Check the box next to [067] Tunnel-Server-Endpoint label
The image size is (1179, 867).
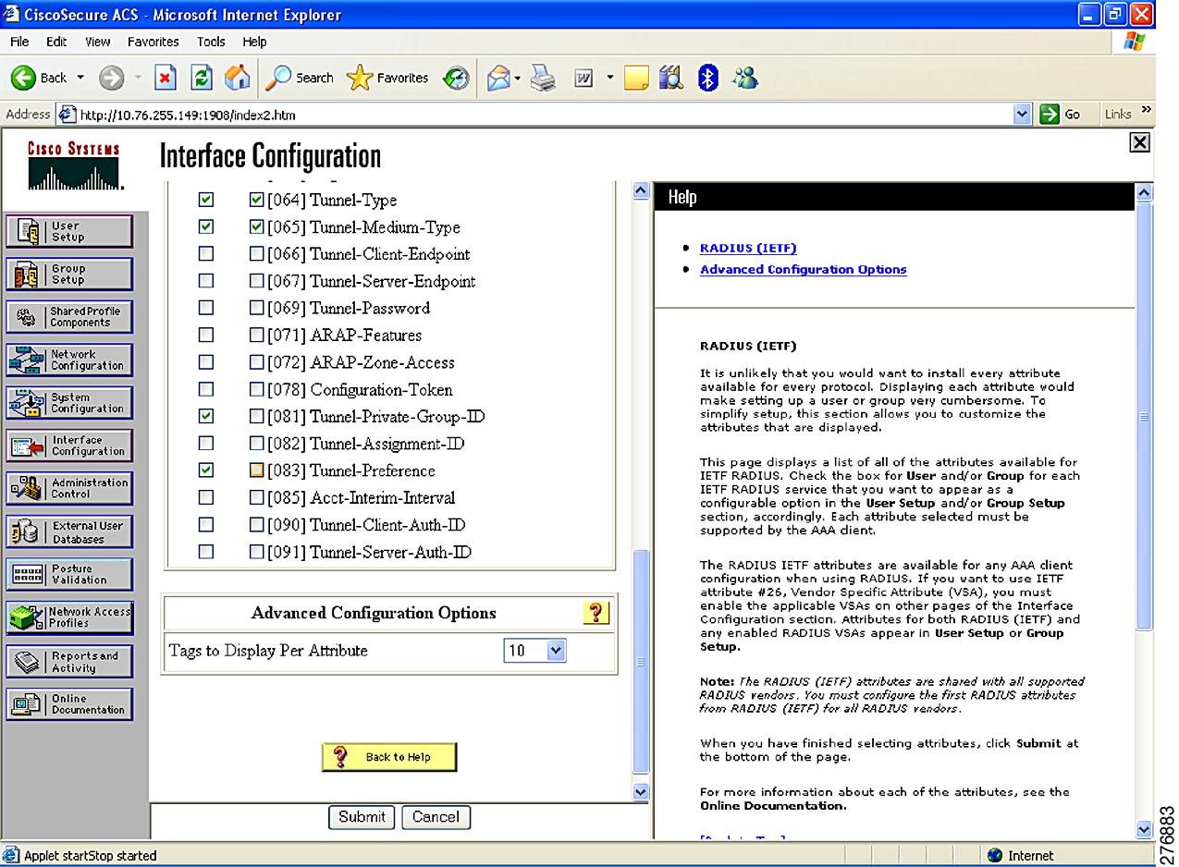257,281
